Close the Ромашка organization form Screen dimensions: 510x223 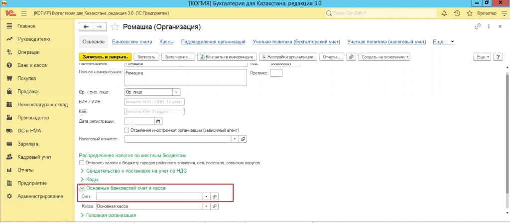click(500, 27)
